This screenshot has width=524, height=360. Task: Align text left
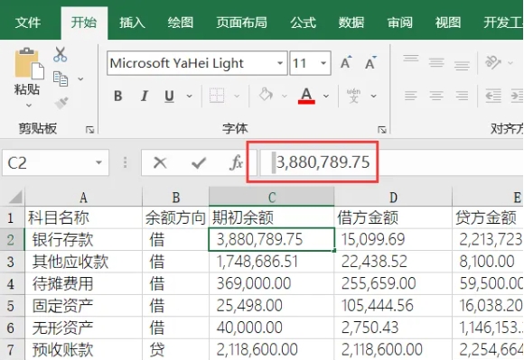(411, 96)
